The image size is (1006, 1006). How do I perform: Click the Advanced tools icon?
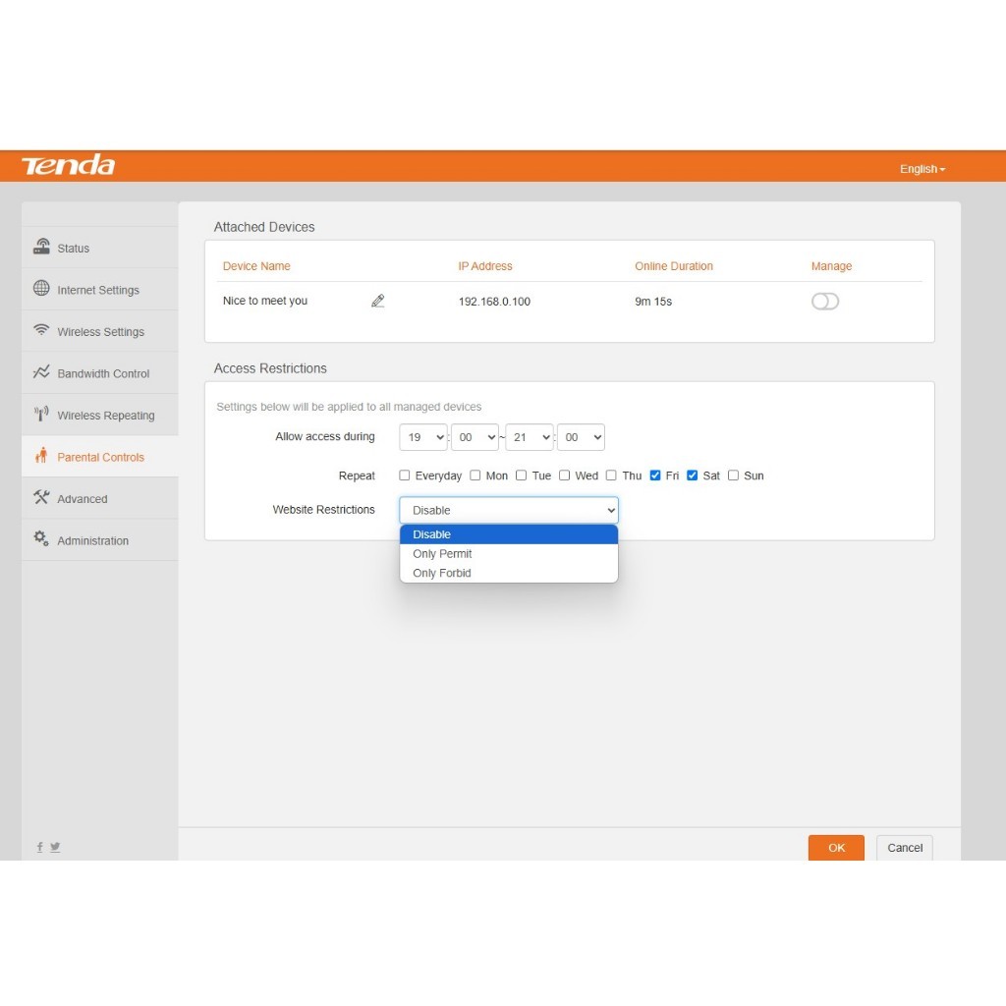(41, 498)
